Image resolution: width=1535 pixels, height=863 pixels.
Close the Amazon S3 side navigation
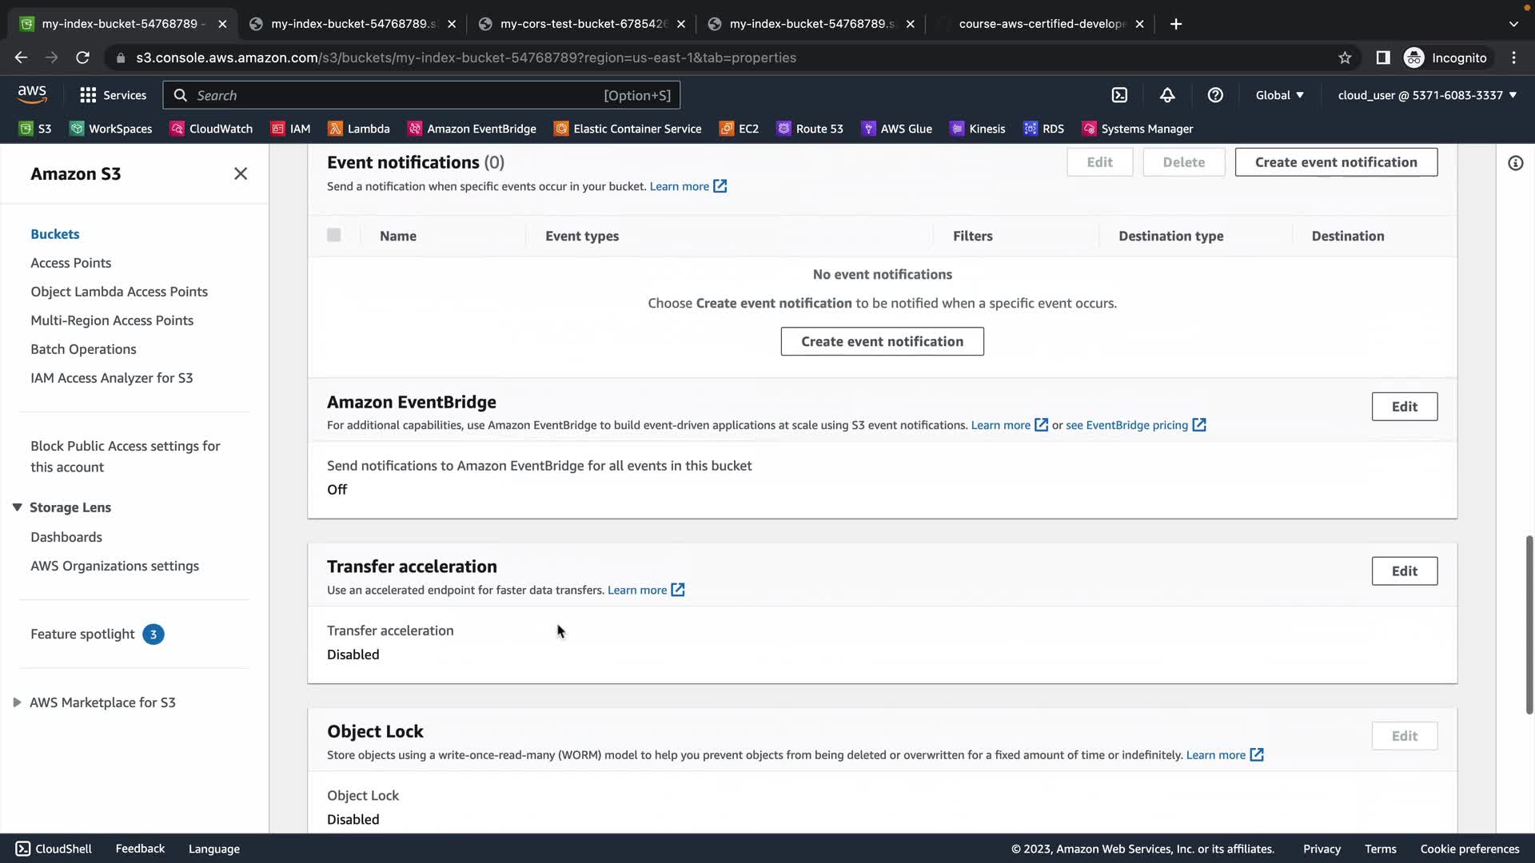point(241,173)
